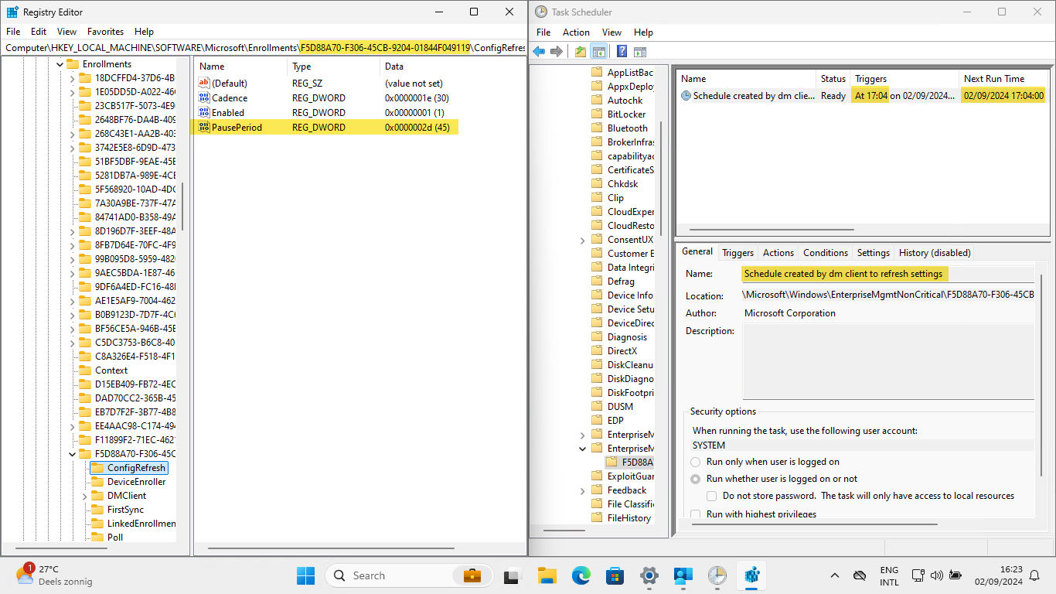This screenshot has width=1056, height=594.
Task: Sort tasks by the Next Run Time column
Action: (x=993, y=79)
